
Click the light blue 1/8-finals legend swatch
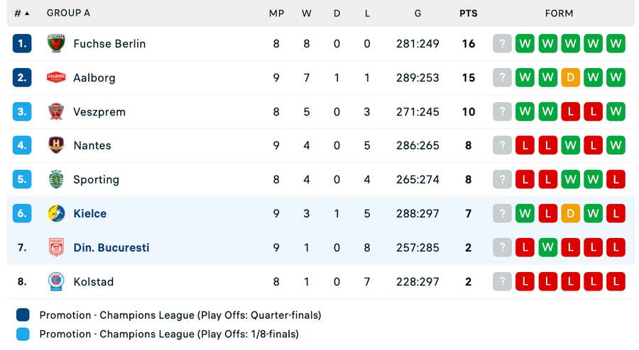pyautogui.click(x=23, y=334)
